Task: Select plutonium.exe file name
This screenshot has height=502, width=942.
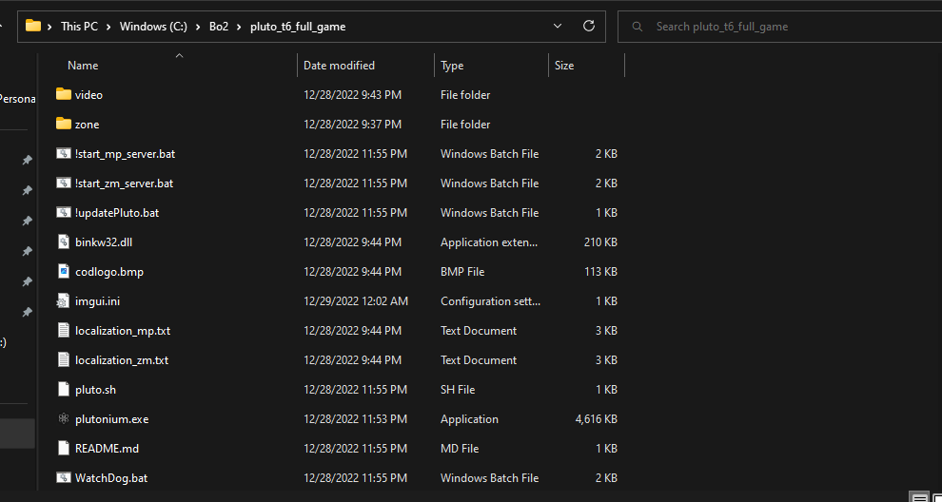Action: (x=111, y=418)
